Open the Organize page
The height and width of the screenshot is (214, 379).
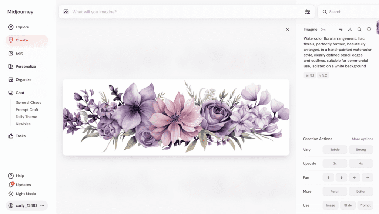(23, 79)
